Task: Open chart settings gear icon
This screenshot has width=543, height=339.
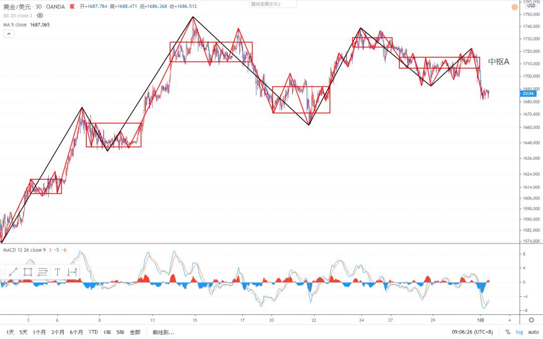Action: (x=531, y=320)
